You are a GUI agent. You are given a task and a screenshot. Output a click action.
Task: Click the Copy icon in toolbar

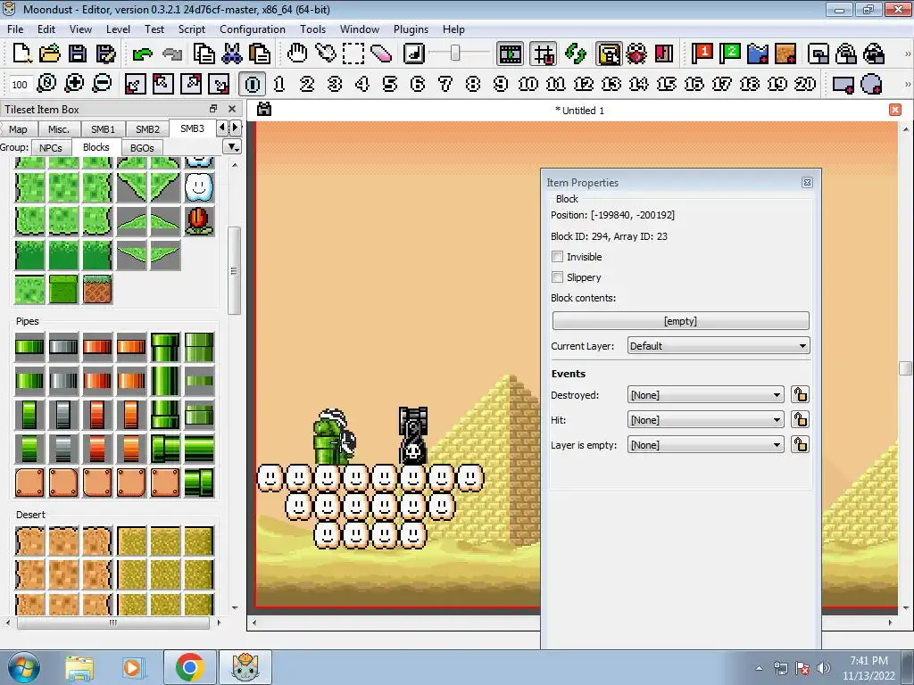pos(204,54)
